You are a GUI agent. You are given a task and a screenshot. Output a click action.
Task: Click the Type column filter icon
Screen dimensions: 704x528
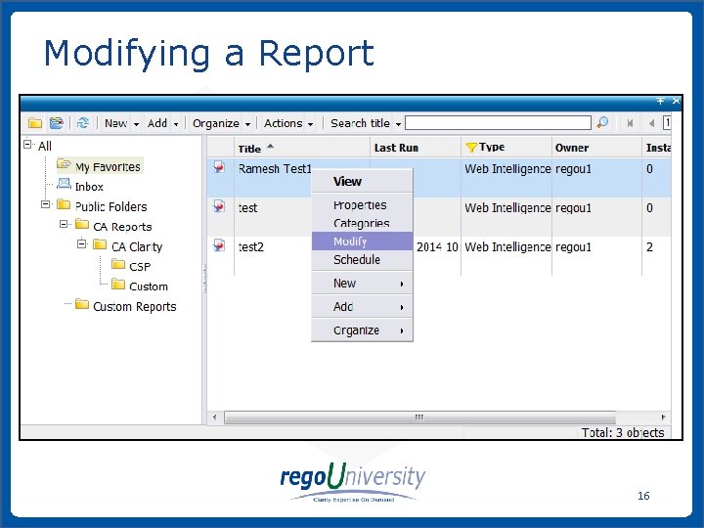(x=471, y=148)
